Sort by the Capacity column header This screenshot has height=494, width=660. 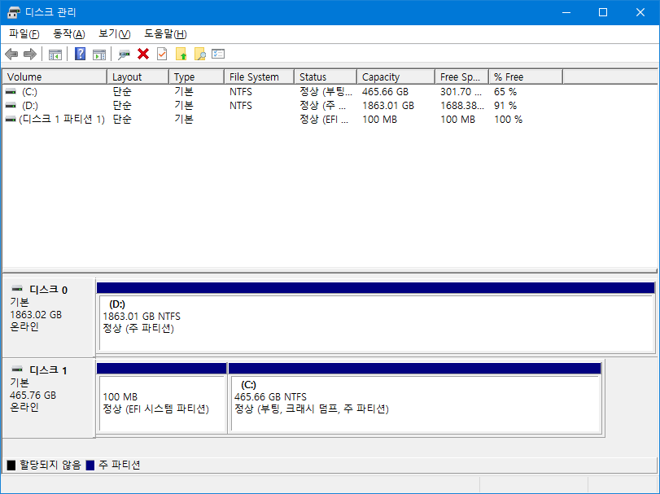pos(396,77)
